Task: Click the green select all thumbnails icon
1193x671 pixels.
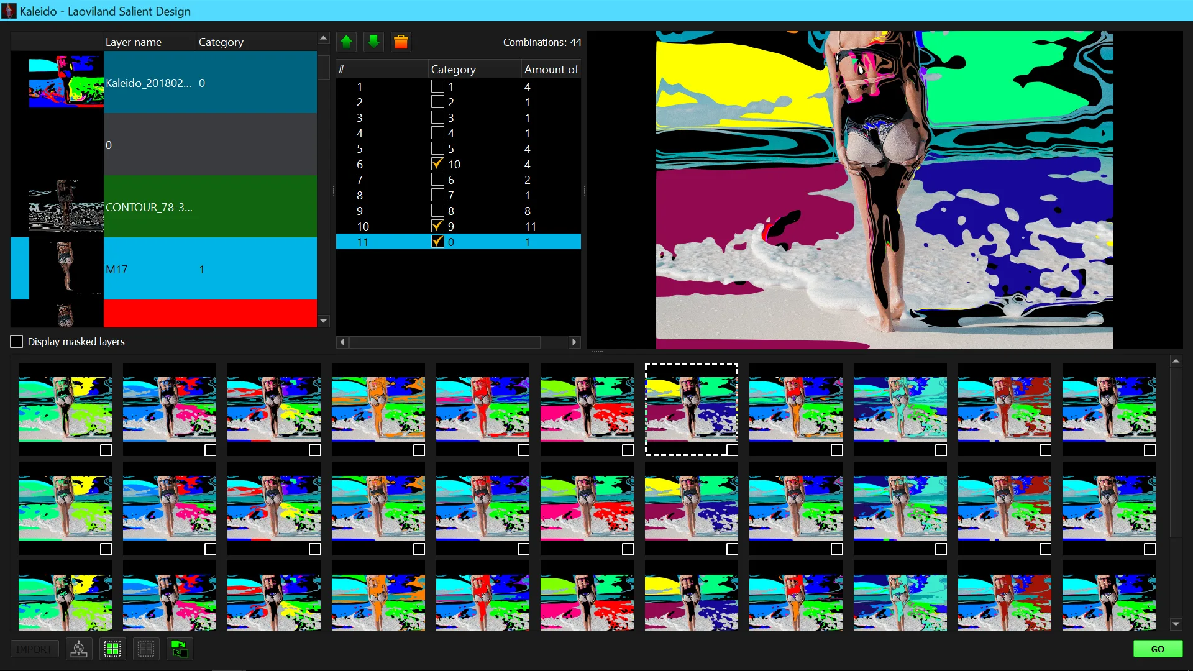Action: (x=112, y=649)
